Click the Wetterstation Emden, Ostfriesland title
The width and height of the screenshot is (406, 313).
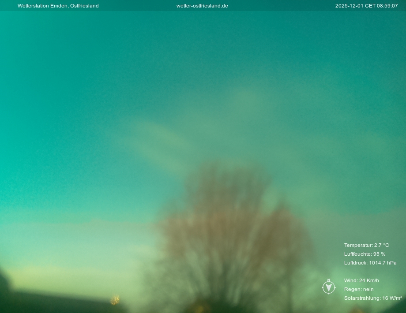(58, 6)
